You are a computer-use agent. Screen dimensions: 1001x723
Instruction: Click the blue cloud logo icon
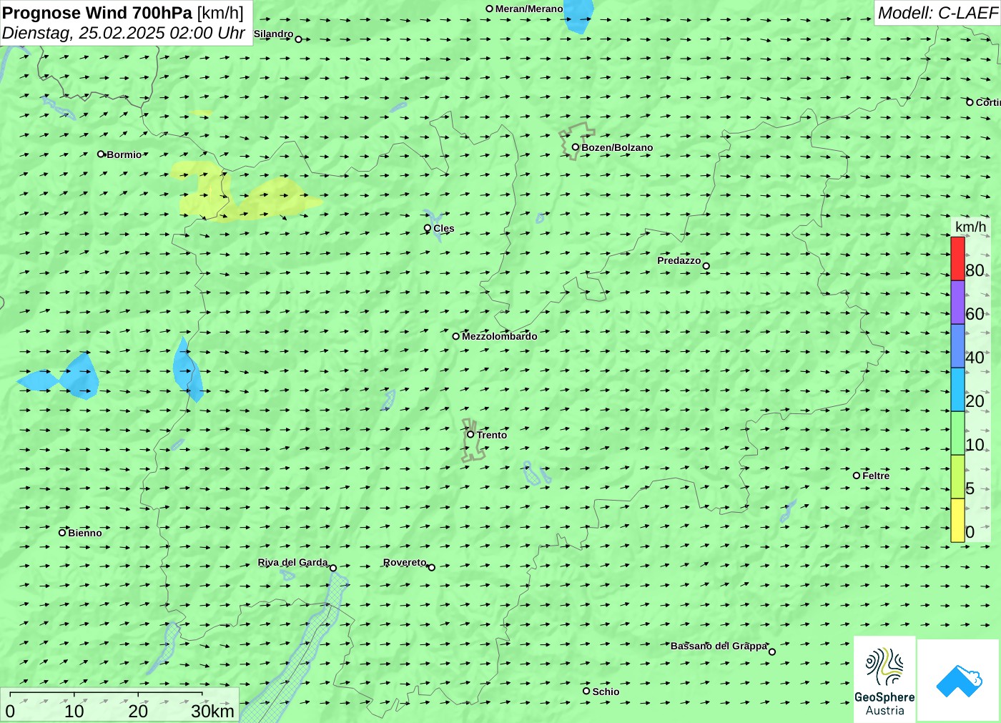pos(959,680)
